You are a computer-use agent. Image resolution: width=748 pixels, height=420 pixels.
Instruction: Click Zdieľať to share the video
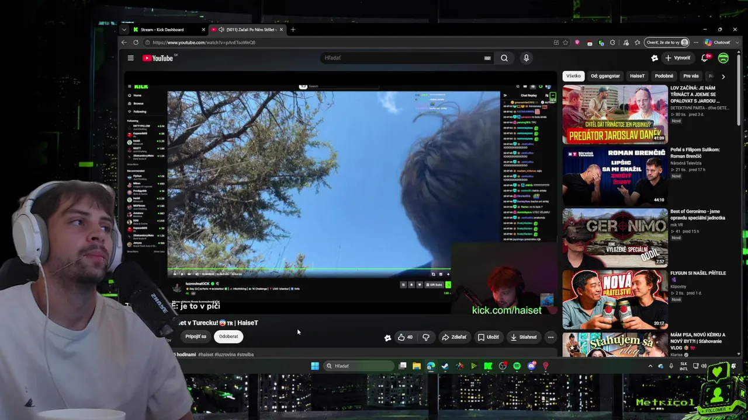coord(454,337)
